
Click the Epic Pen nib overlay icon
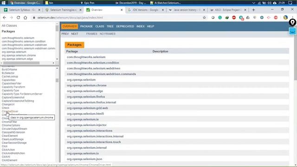(x=292, y=23)
